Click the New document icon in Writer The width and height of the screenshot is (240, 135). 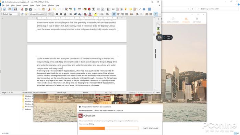tap(4, 9)
